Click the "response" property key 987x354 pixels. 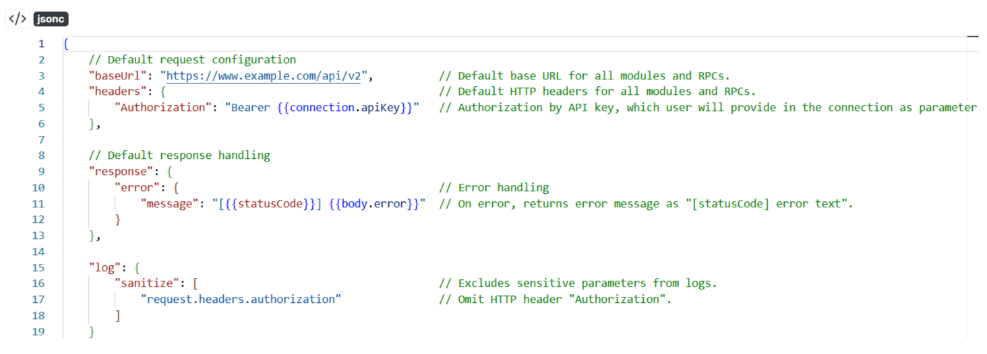click(x=120, y=172)
